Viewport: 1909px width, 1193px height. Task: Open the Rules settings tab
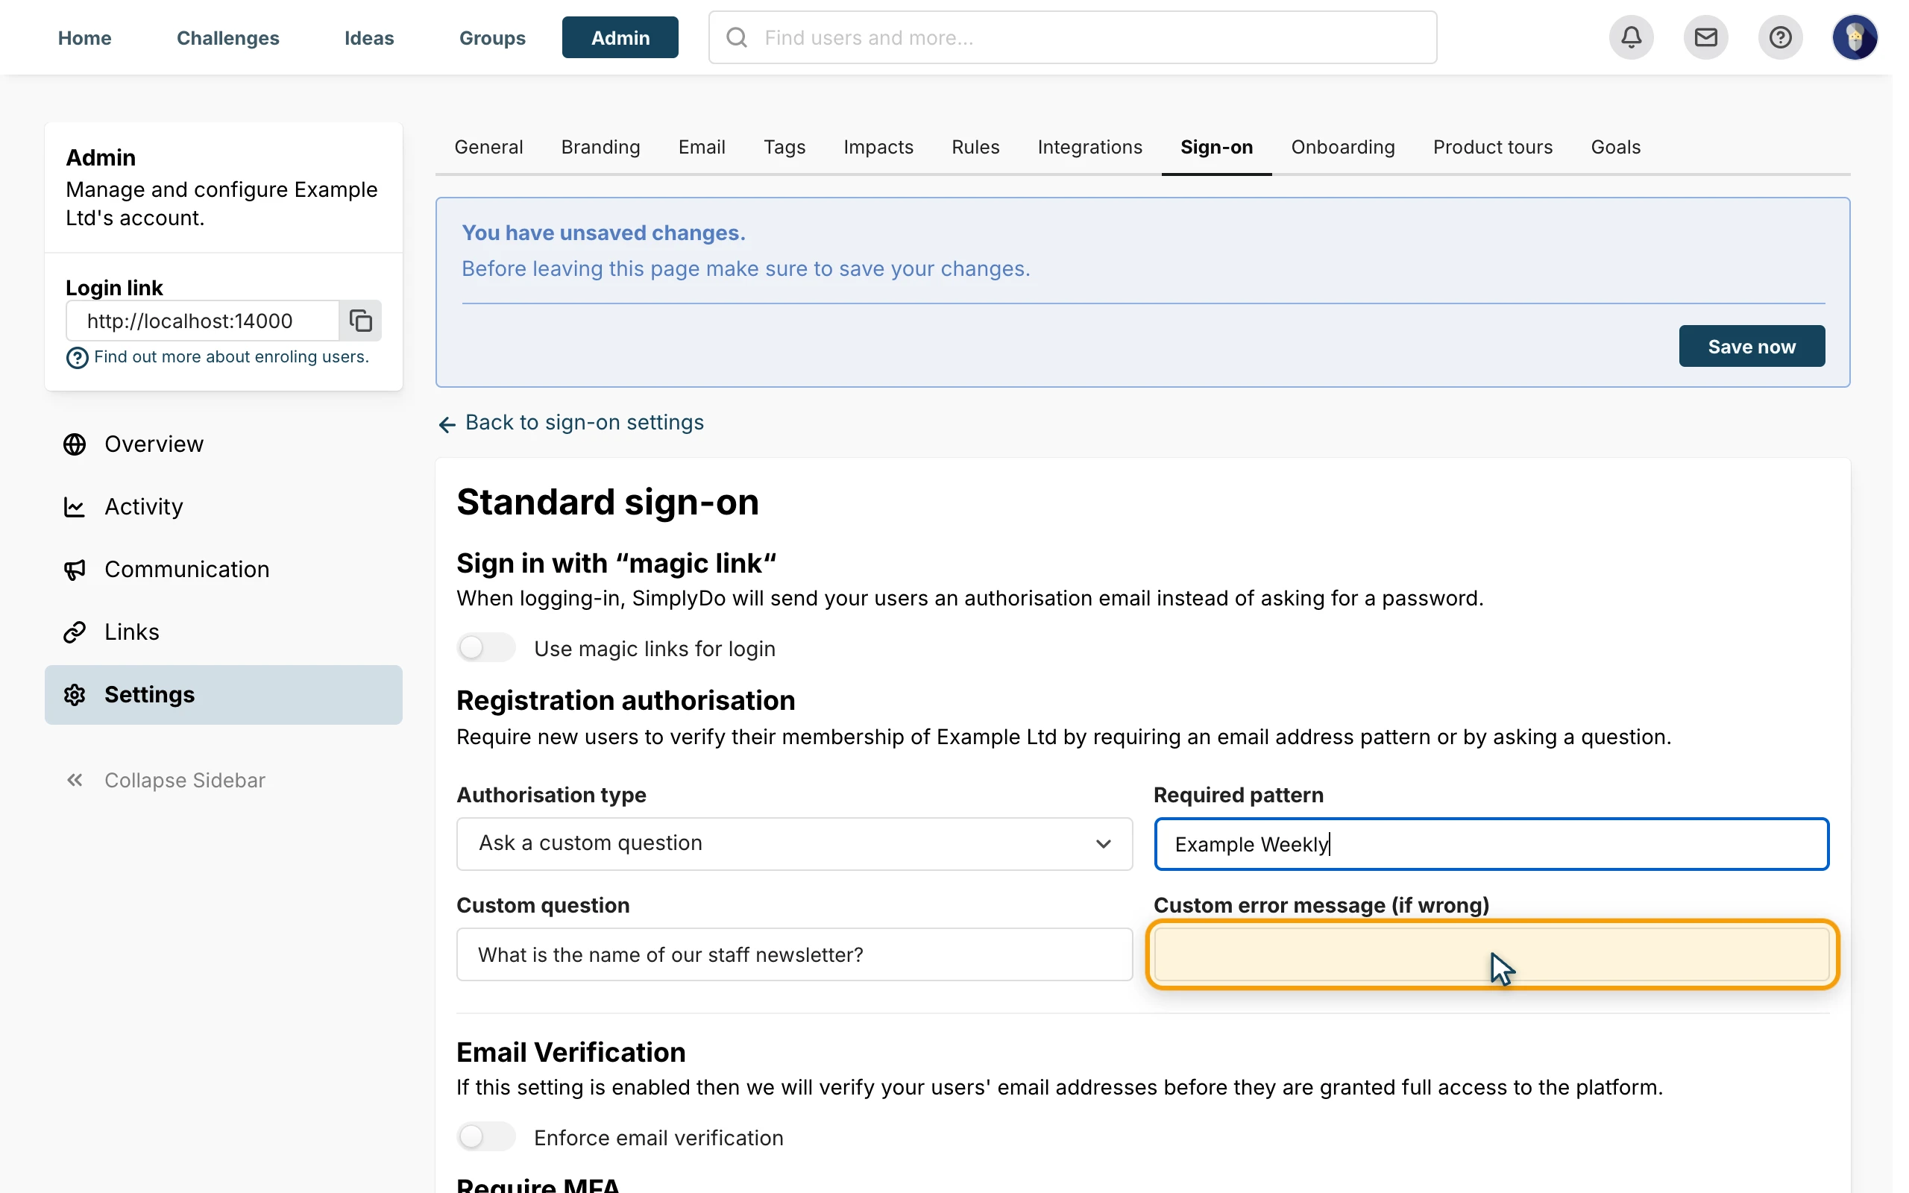[975, 147]
